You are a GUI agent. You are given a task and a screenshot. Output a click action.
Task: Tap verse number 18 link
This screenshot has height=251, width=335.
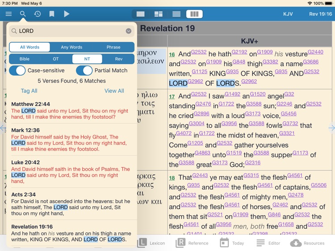click(x=172, y=178)
